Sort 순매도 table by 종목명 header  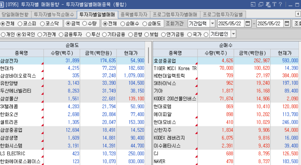click(22, 53)
